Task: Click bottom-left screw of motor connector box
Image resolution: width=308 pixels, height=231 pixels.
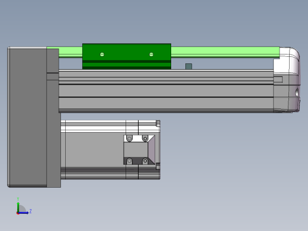Action: point(129,161)
